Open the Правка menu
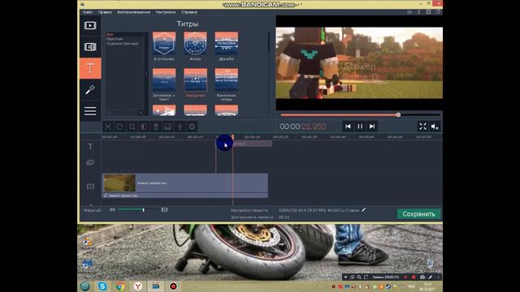The height and width of the screenshot is (292, 520). click(x=105, y=12)
